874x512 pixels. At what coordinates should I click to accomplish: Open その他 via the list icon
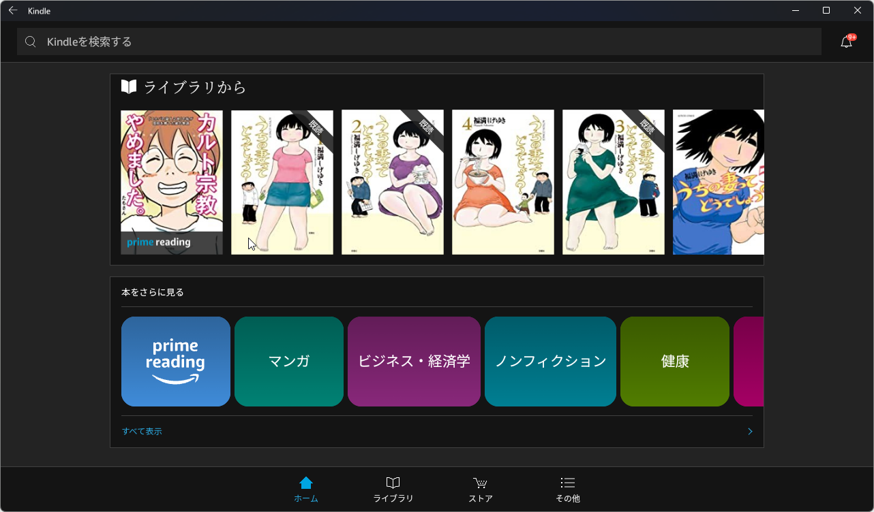567,483
